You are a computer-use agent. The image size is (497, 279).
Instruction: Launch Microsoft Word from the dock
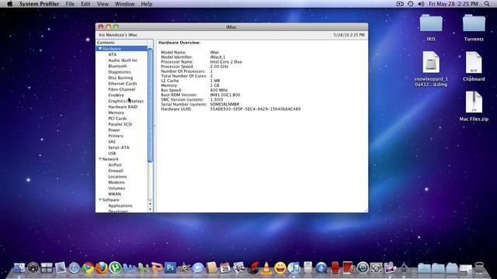pyautogui.click(x=130, y=267)
